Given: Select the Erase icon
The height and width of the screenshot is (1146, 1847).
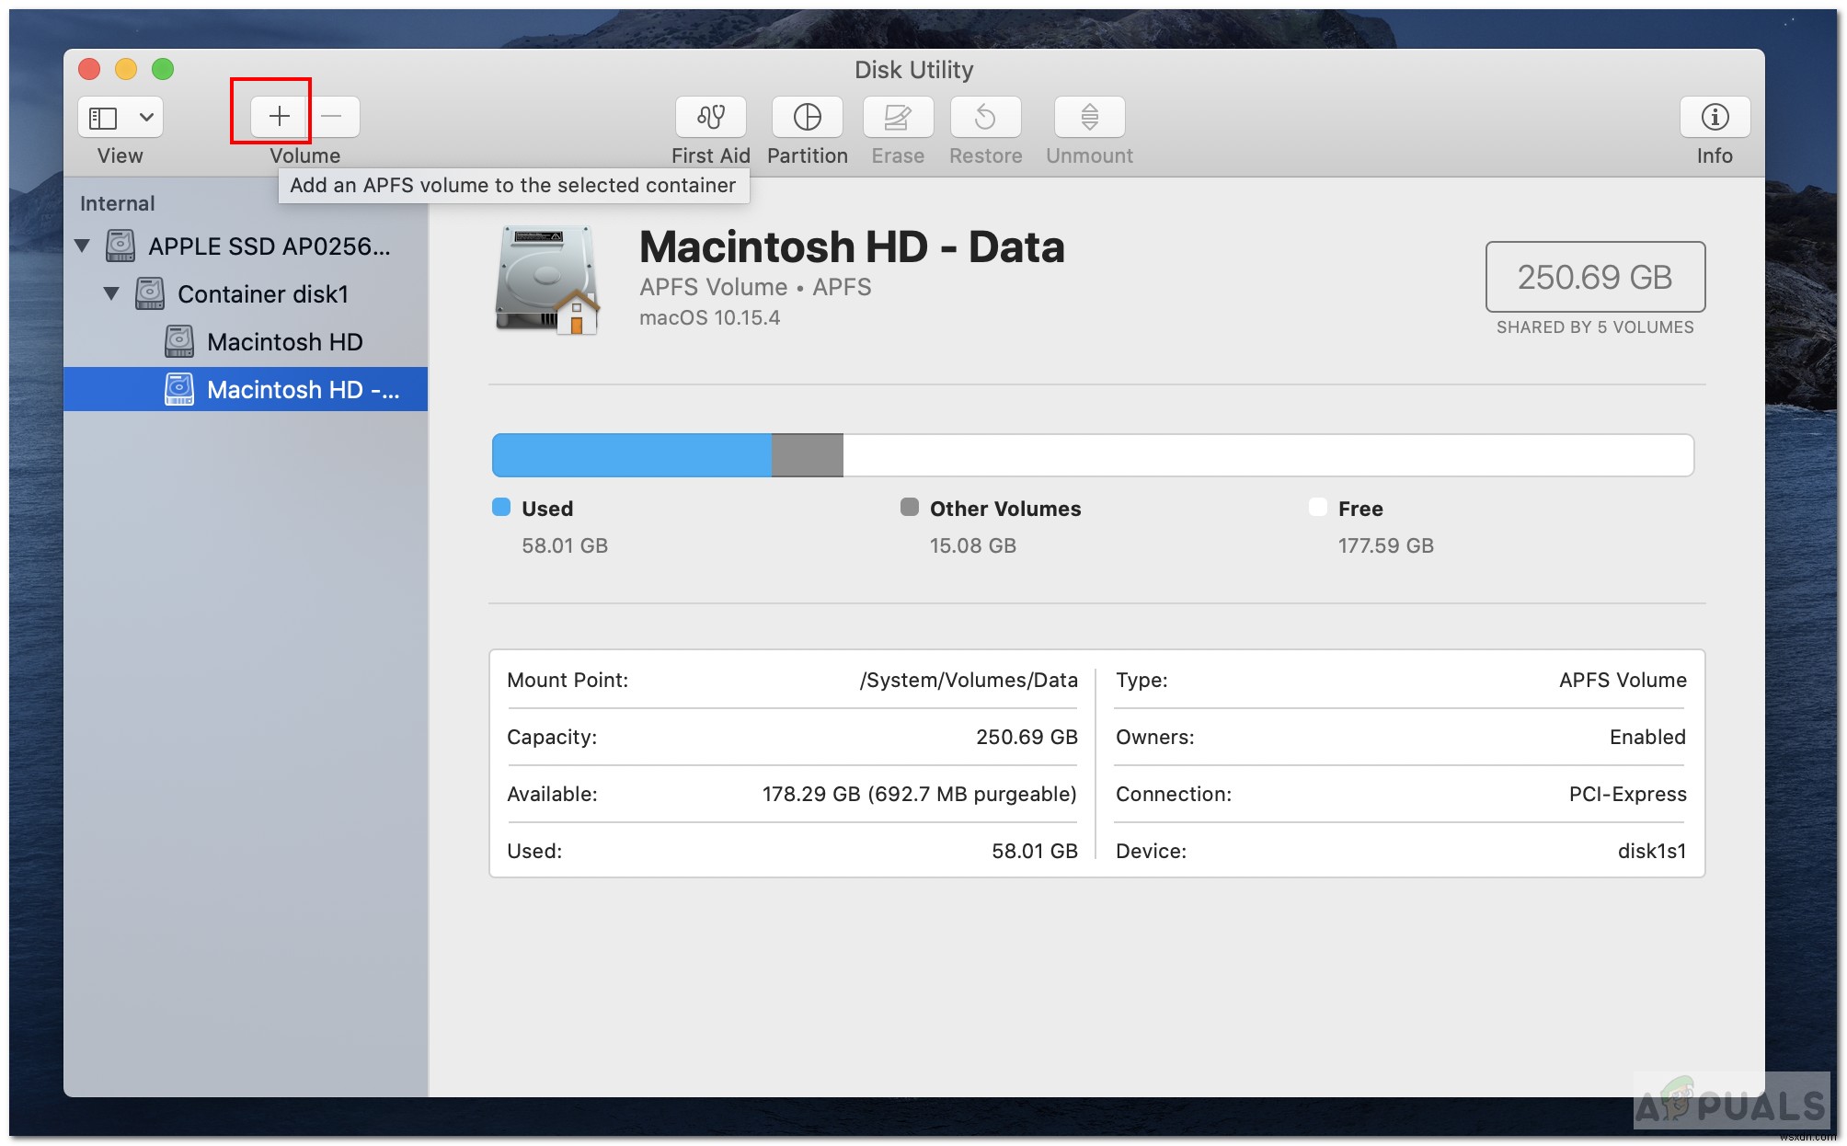Looking at the screenshot, I should coord(897,117).
